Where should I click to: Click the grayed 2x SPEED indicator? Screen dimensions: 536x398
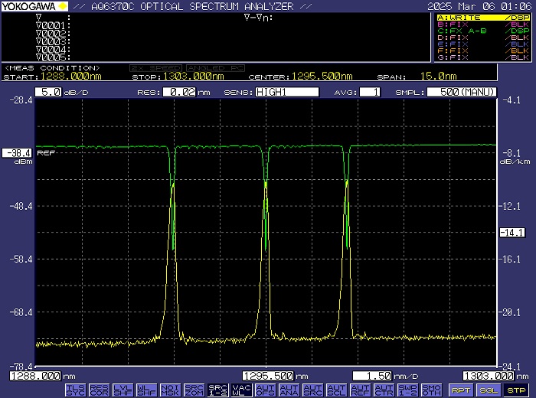(156, 68)
